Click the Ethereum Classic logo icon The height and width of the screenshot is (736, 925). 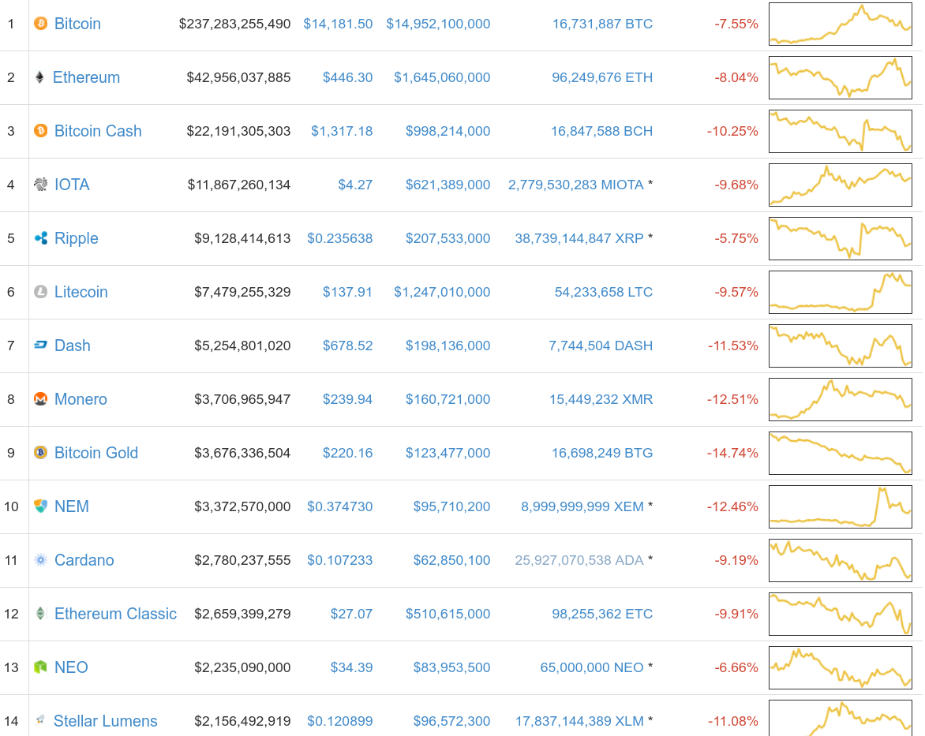click(x=40, y=614)
